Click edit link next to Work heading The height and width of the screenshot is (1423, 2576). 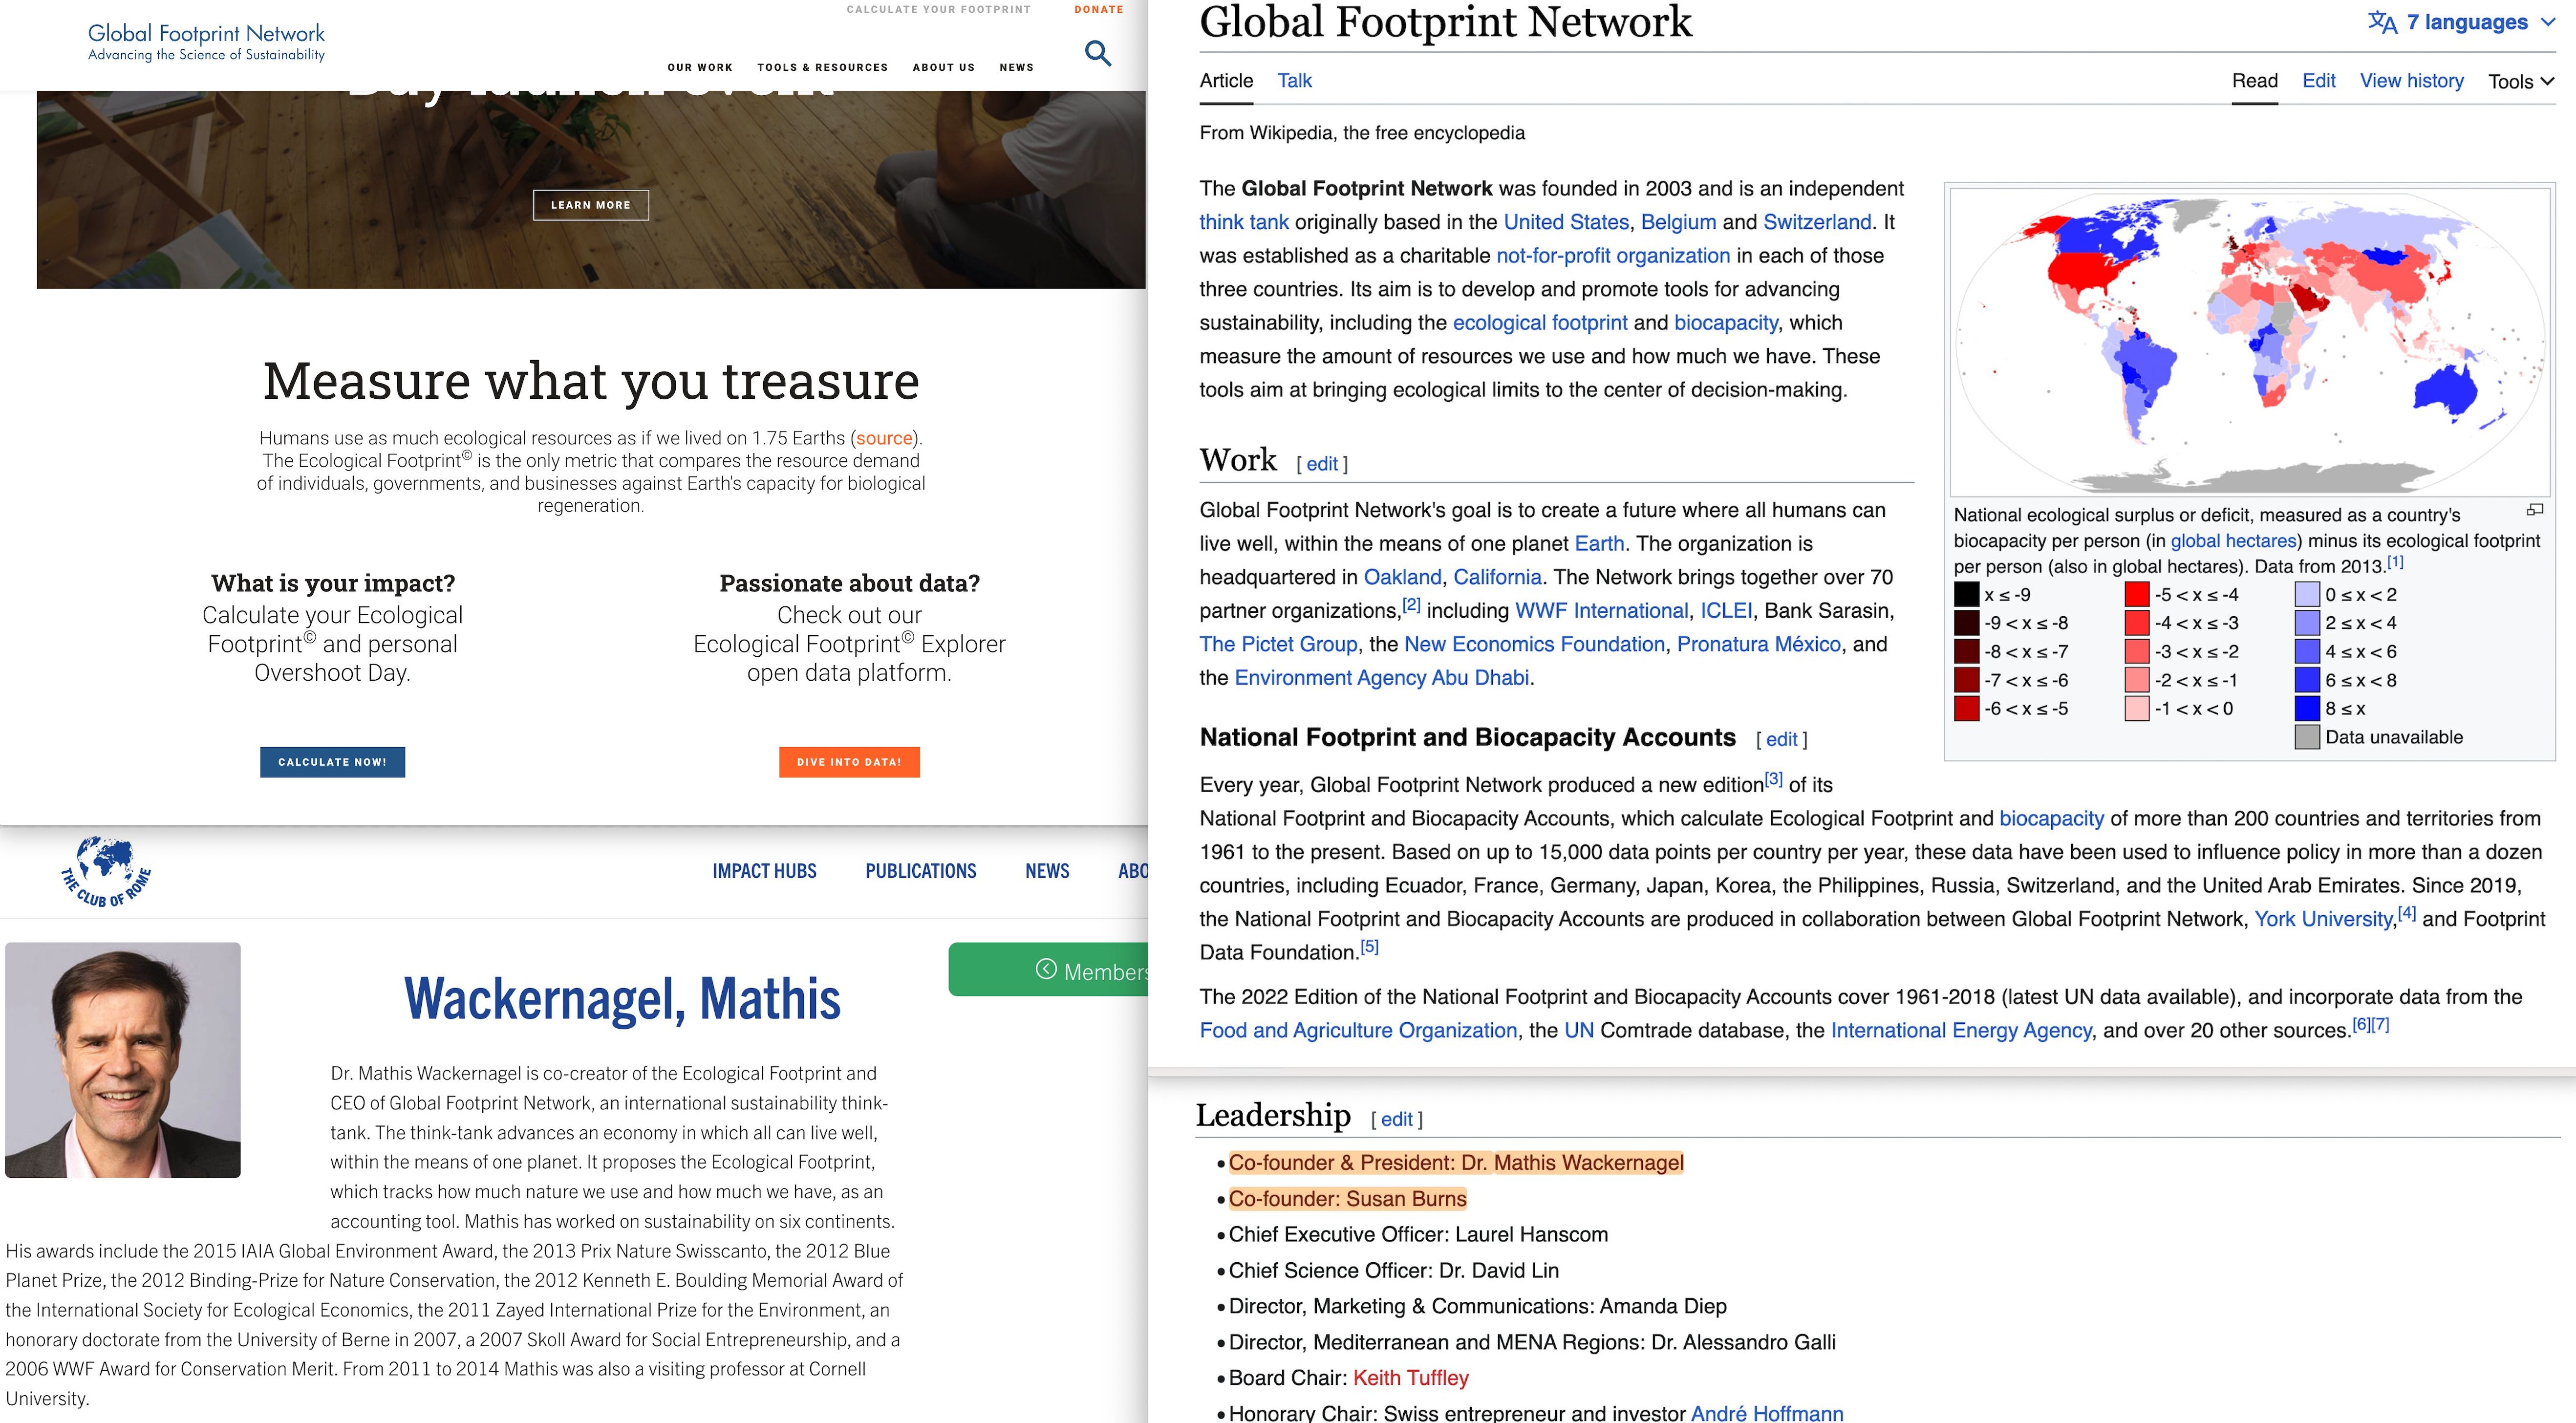[1322, 464]
